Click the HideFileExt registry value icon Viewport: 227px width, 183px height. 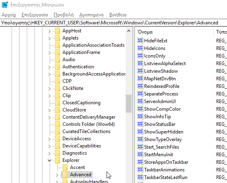[140, 40]
